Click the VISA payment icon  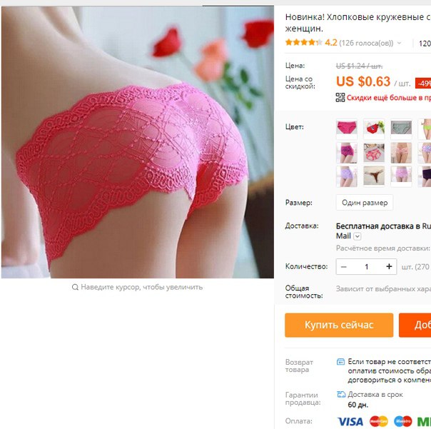[350, 421]
